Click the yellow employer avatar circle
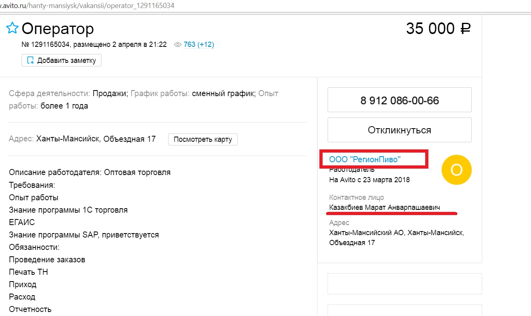Image resolution: width=531 pixels, height=316 pixels. [x=456, y=170]
